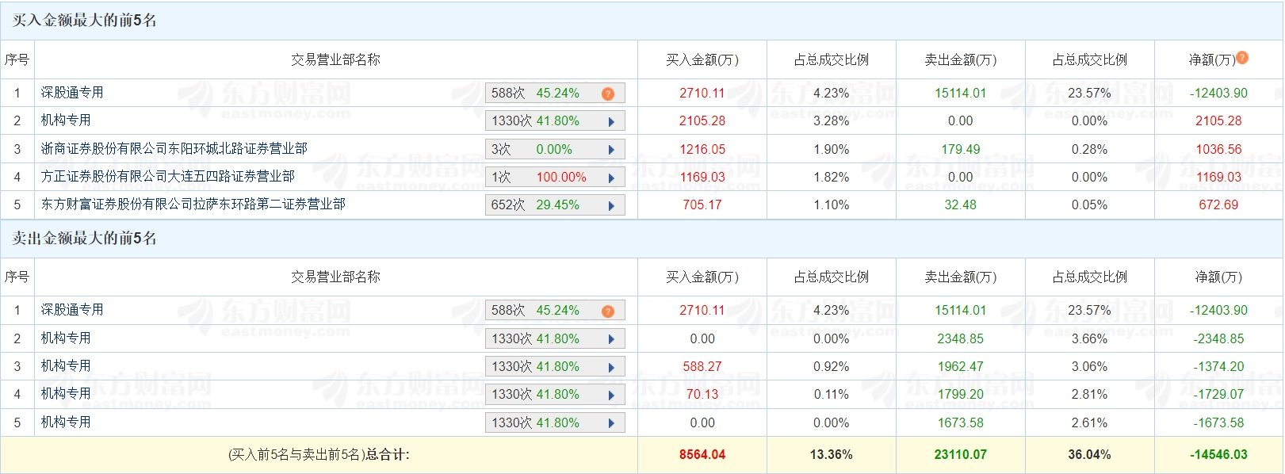Select sell amount 1799.20
This screenshot has height=474, width=1285.
(961, 395)
